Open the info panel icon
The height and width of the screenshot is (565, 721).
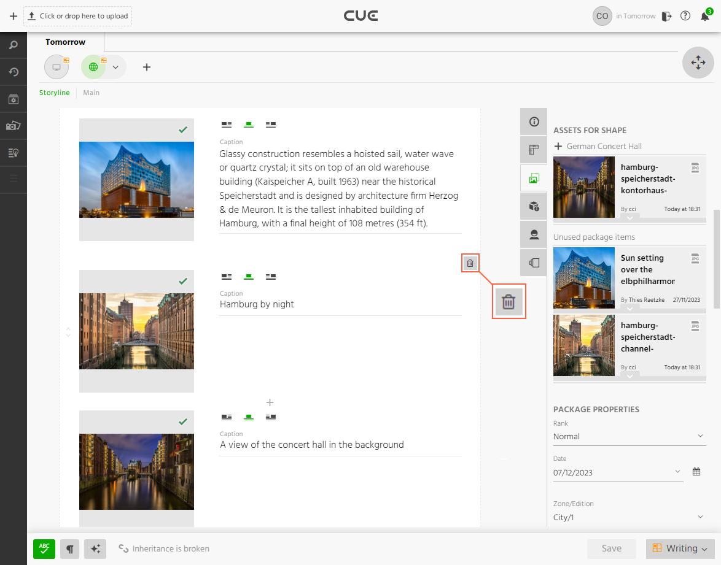(x=533, y=122)
